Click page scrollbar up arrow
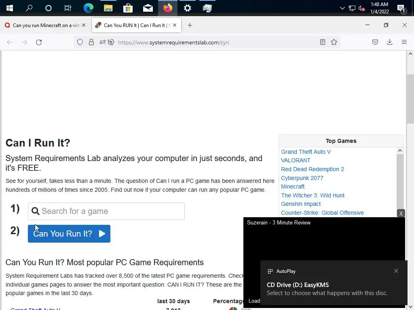Image resolution: width=414 pixels, height=310 pixels. coord(410,54)
